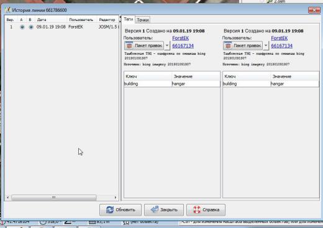Open dropdown arrow beside right Пакет правок
Viewport: 323px width, 228px height.
coord(266,45)
